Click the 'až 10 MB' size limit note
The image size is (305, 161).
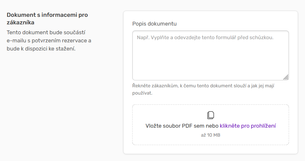210,135
